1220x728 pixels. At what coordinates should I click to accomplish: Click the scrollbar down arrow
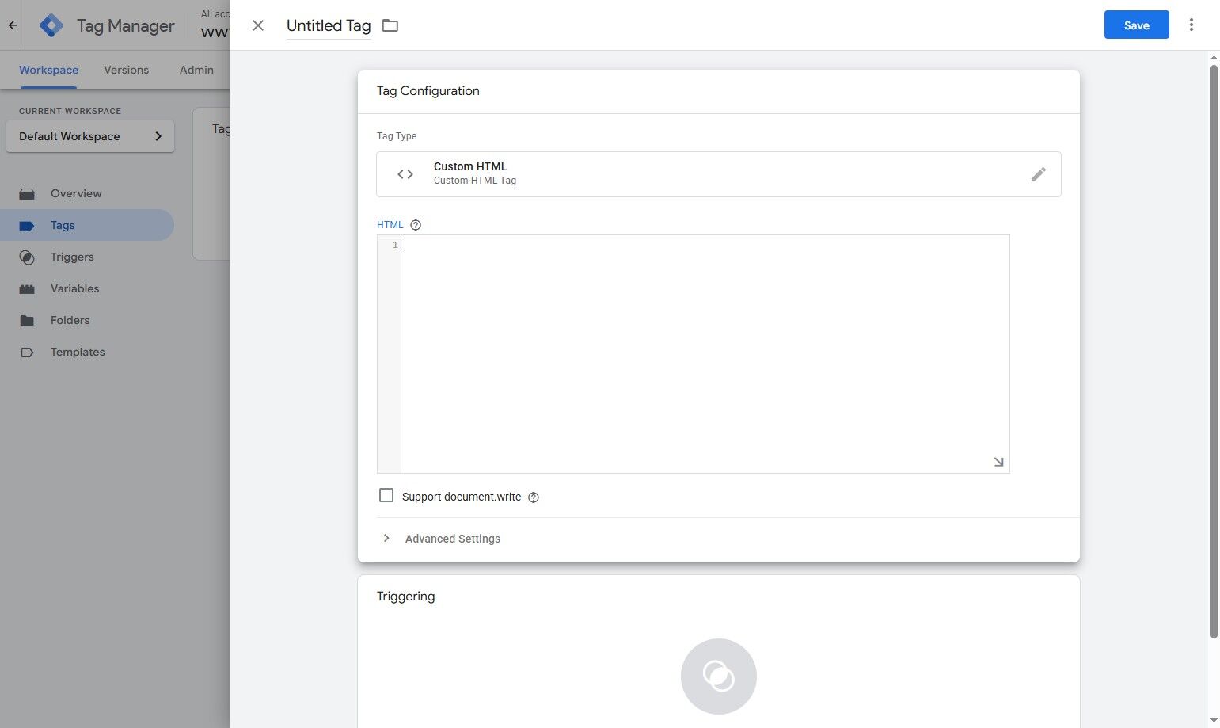click(1214, 721)
